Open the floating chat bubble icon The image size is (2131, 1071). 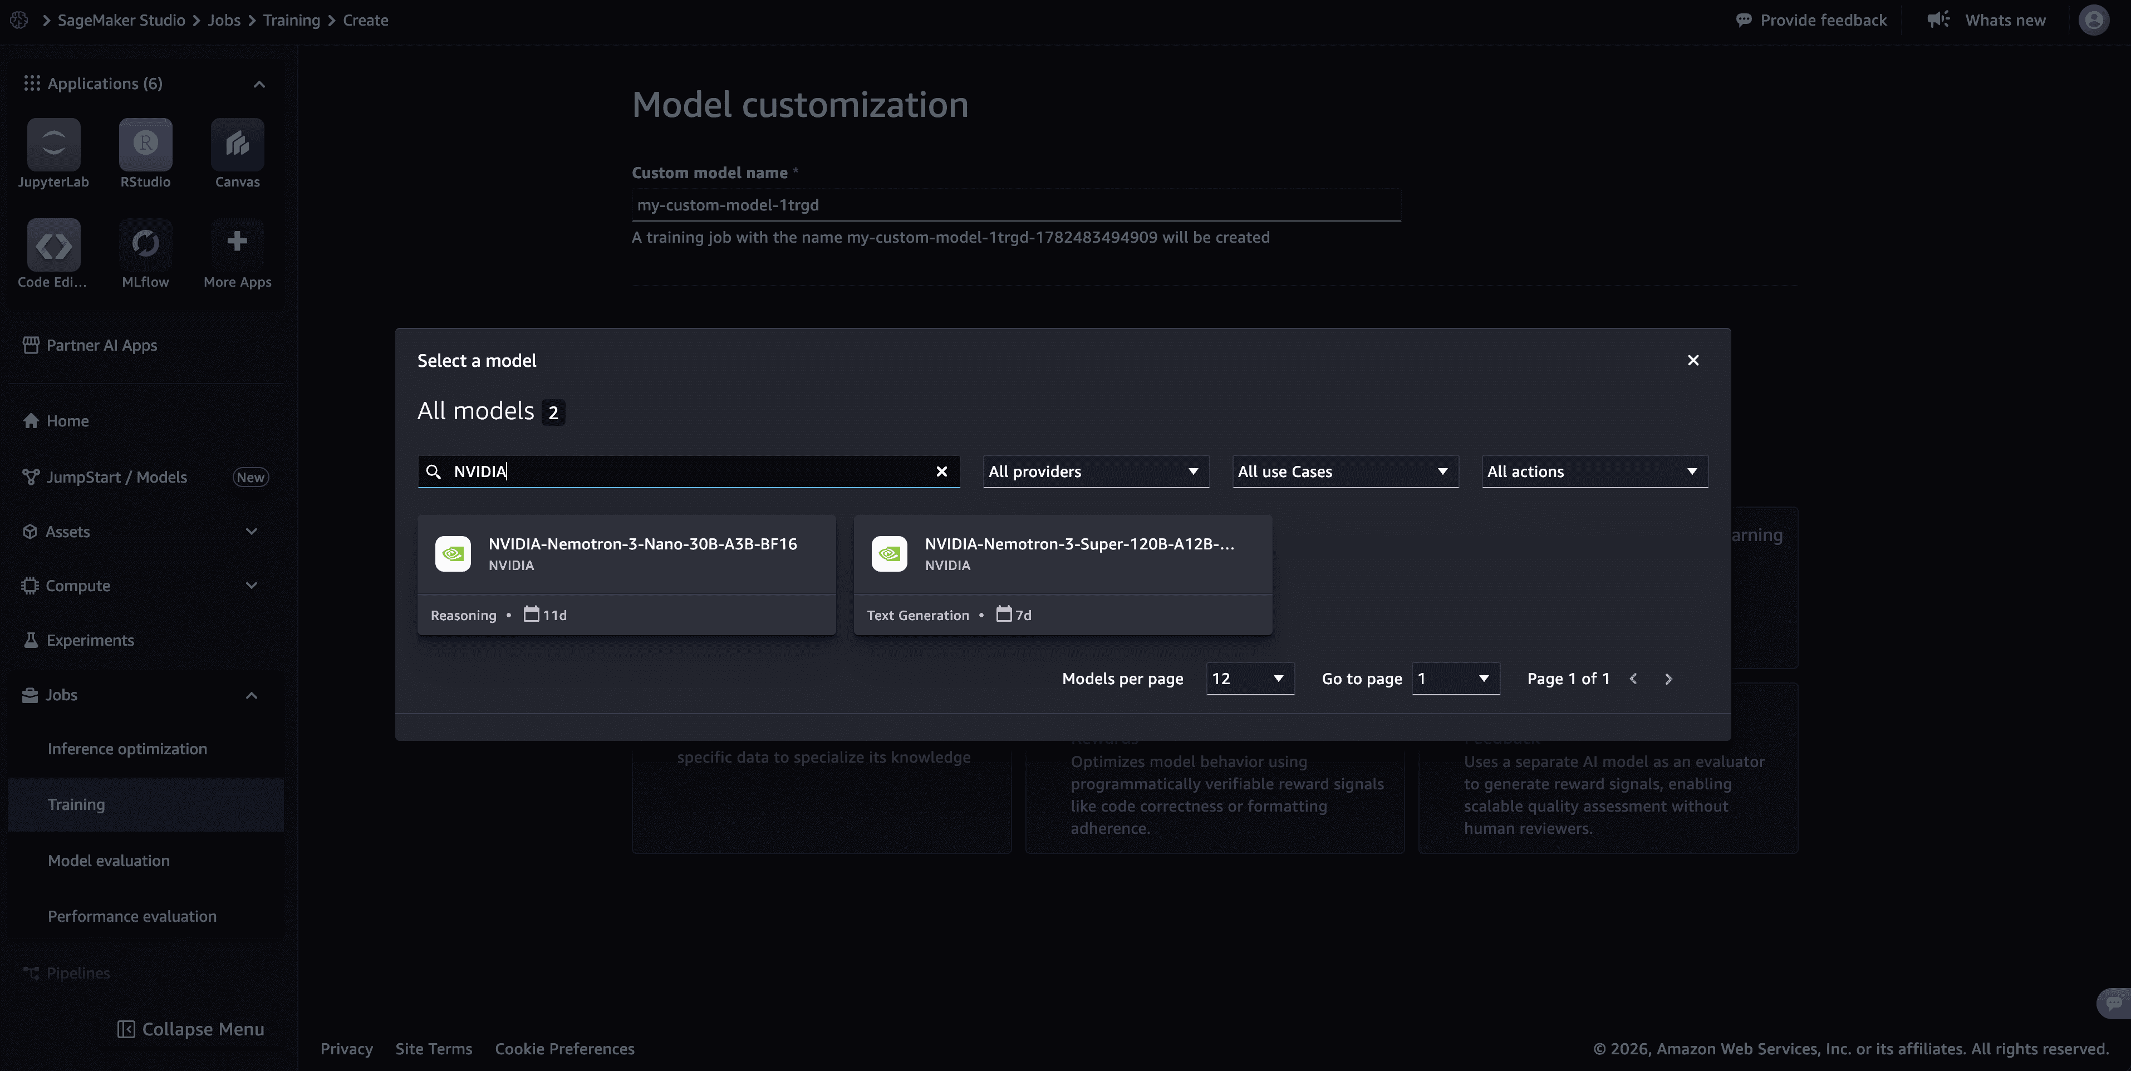pos(2114,1003)
